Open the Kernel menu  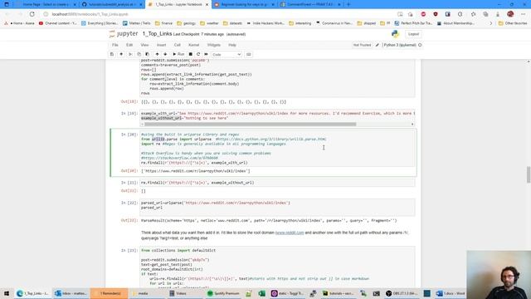[193, 45]
